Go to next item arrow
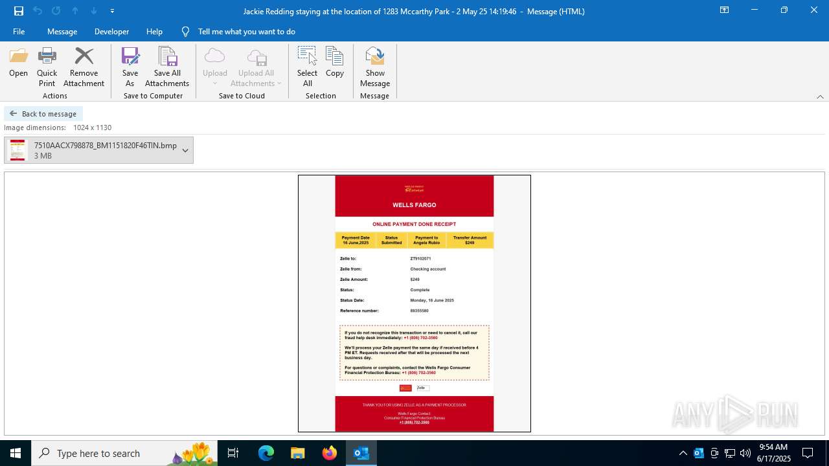 94,11
